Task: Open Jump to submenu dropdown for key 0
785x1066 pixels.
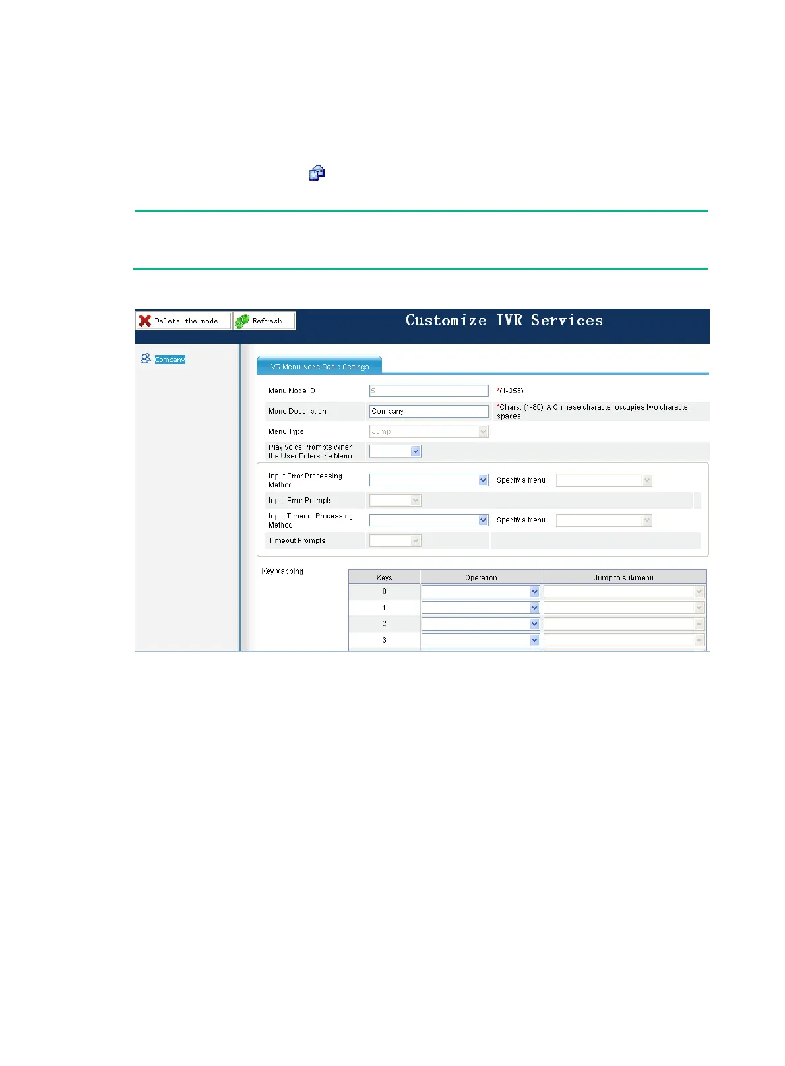Action: point(624,592)
